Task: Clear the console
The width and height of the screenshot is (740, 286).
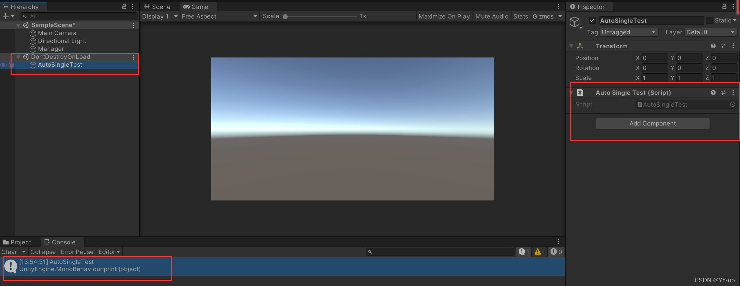Action: tap(9, 252)
